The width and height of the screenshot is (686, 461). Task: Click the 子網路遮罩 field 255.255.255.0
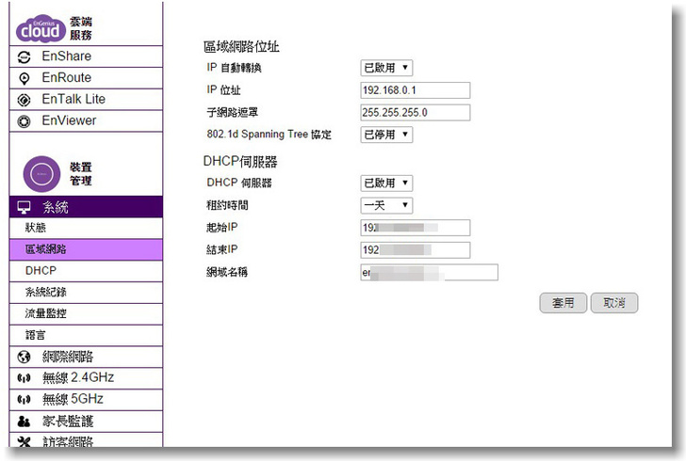[416, 112]
